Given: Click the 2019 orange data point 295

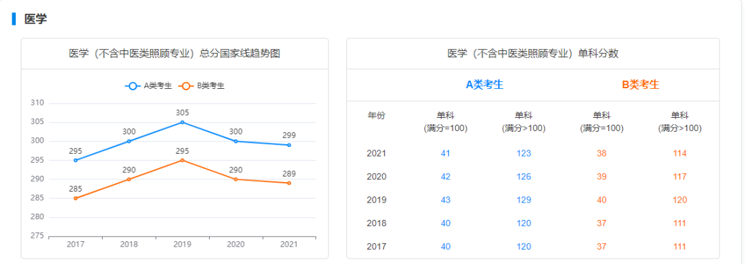Looking at the screenshot, I should (x=182, y=160).
